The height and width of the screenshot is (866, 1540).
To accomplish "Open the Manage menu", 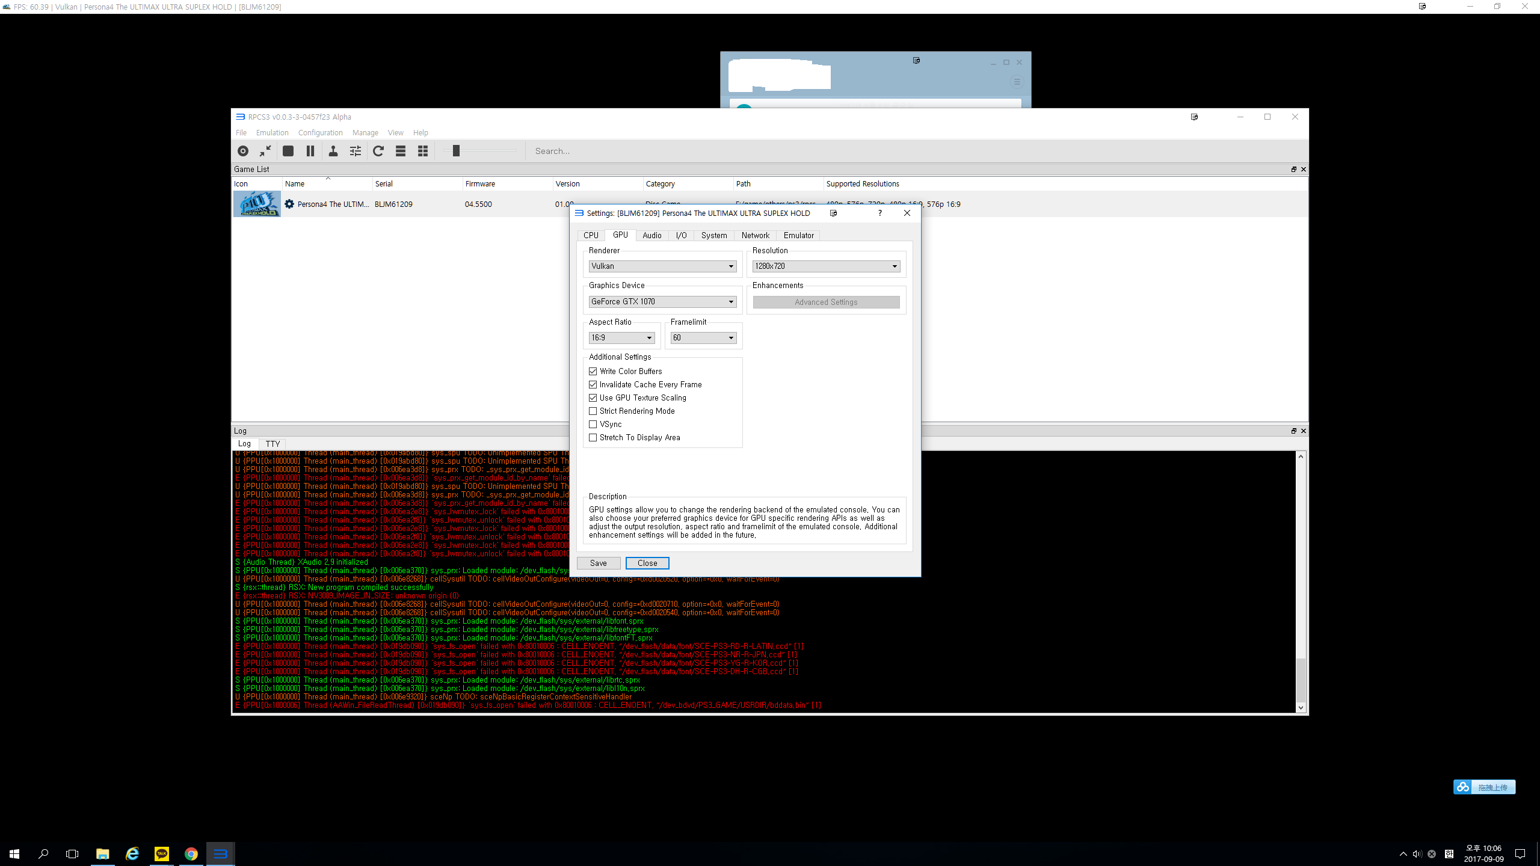I will click(x=365, y=132).
